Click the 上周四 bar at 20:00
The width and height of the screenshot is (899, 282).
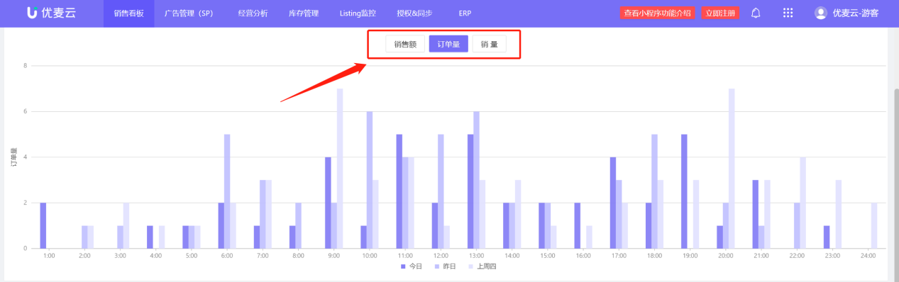732,169
